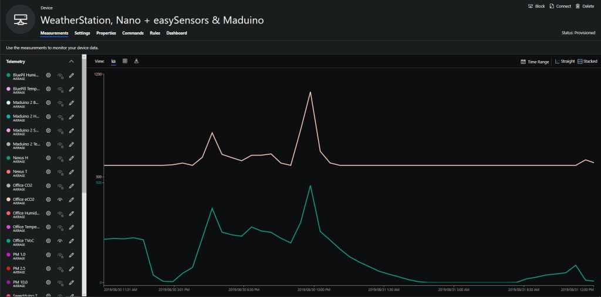This screenshot has height=297, width=601.
Task: Edit the Nexus T telemetry with pencil
Action: 72,172
